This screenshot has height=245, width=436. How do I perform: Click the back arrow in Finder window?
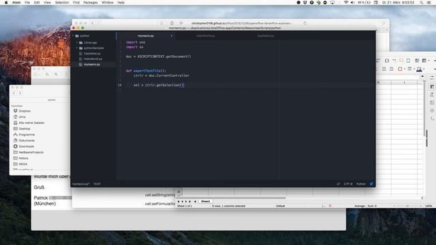coord(14,93)
